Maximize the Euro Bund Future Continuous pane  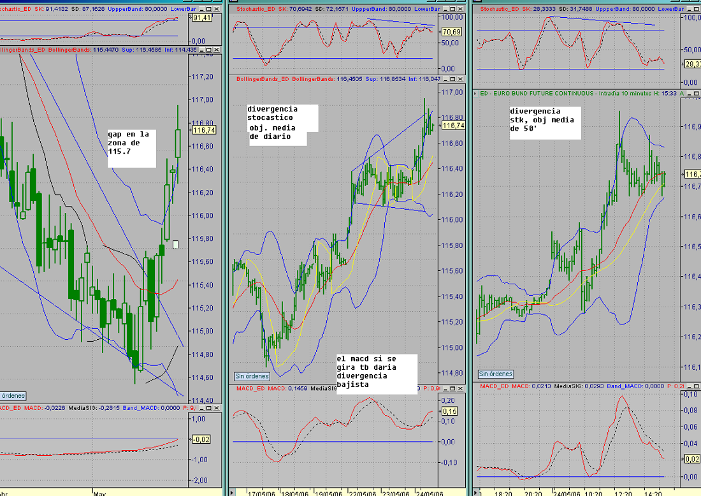pyautogui.click(x=697, y=94)
